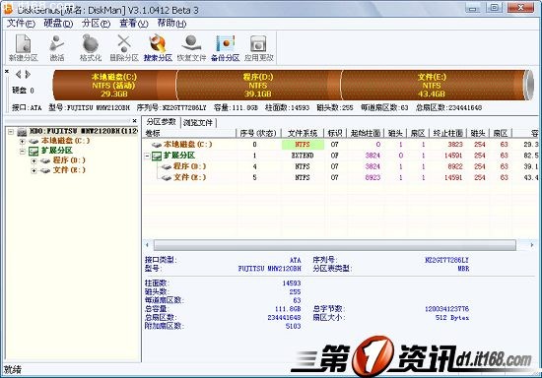This screenshot has height=378, width=542.
Task: Select the 文件(E:) segment in the disk bar
Action: [432, 85]
